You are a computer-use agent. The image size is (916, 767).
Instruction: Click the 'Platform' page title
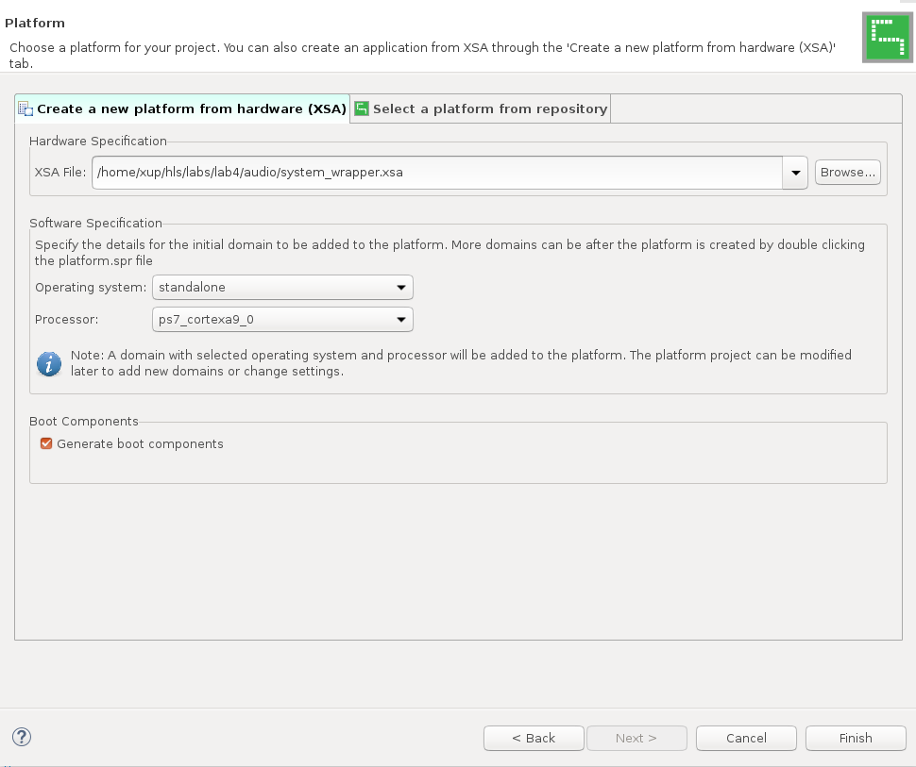coord(35,23)
